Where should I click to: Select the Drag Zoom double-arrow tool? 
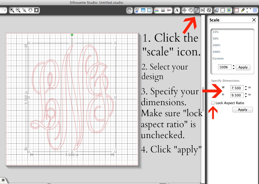[x=30, y=10]
